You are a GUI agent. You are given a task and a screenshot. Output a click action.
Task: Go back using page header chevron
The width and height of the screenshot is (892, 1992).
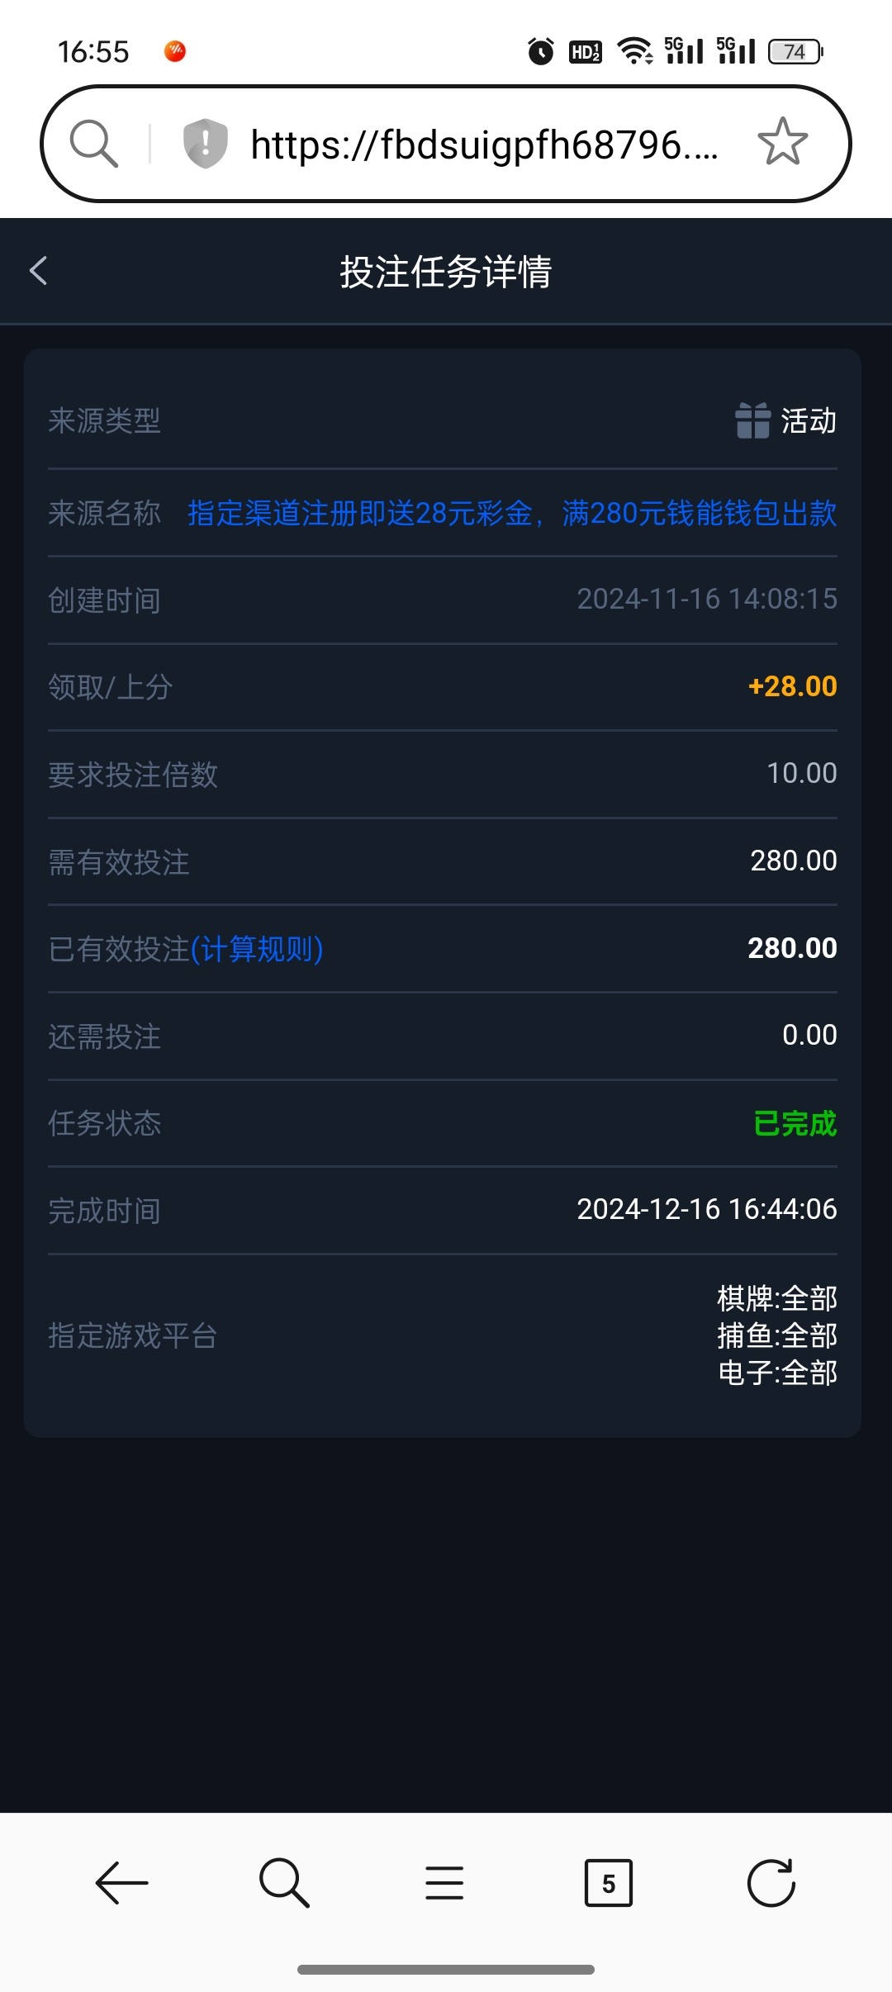pyautogui.click(x=39, y=271)
